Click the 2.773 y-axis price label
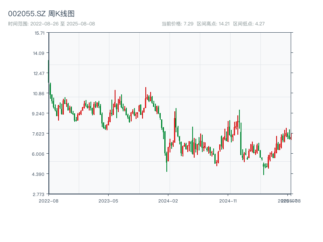 click(x=40, y=194)
